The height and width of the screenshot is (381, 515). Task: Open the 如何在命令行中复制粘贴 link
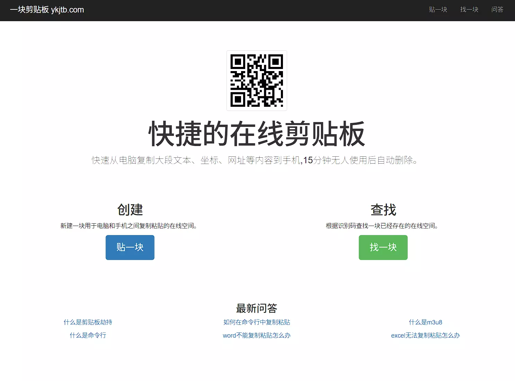pos(257,322)
